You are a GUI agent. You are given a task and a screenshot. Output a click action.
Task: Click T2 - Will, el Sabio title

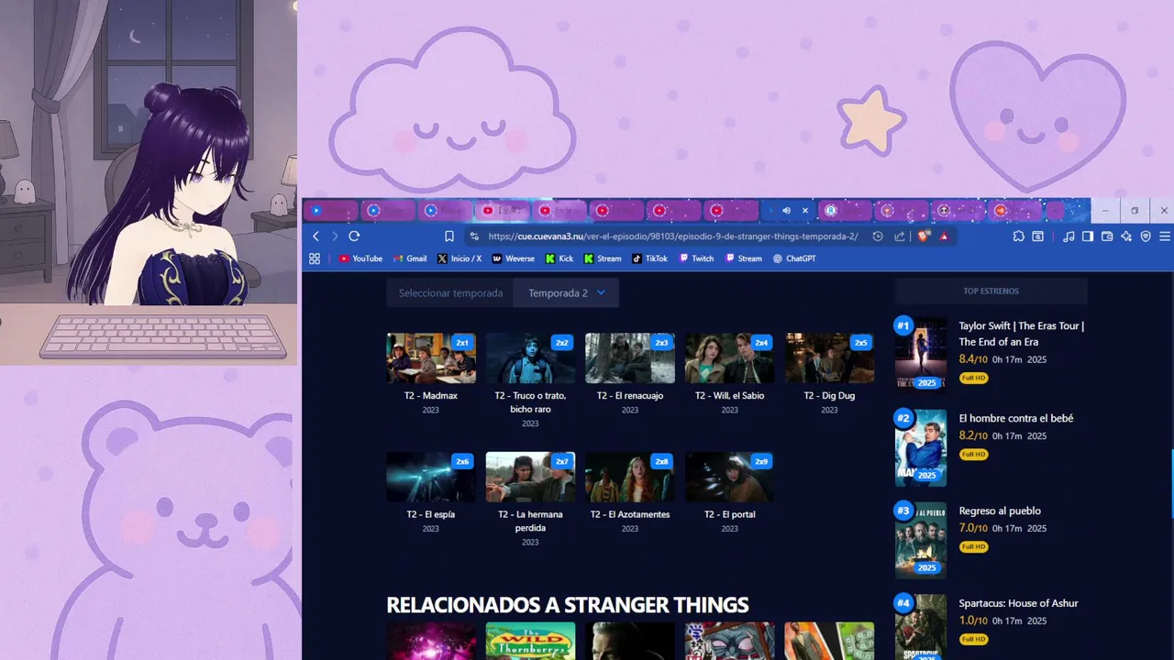(x=729, y=396)
